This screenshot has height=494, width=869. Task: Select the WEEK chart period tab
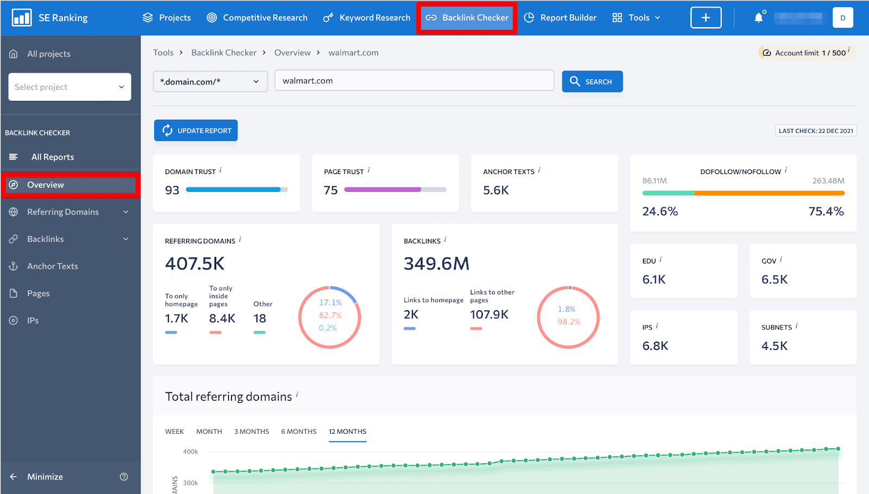click(x=174, y=432)
